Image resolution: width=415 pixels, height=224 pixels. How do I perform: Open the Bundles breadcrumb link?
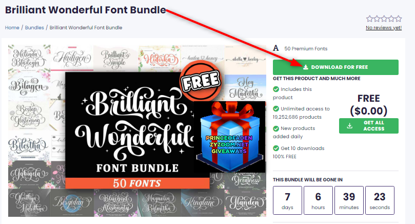tap(34, 28)
